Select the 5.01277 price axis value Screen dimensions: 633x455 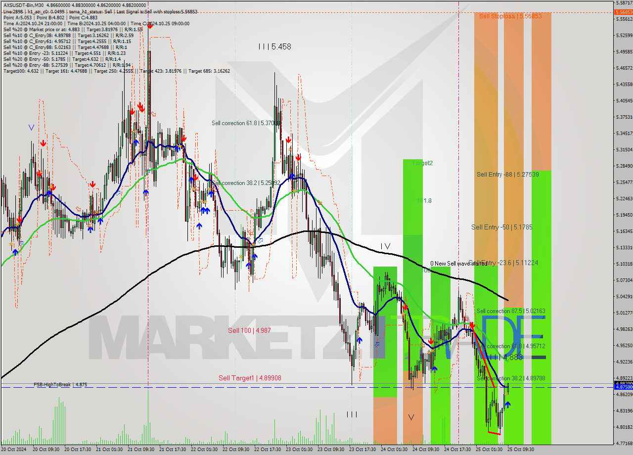[624, 313]
